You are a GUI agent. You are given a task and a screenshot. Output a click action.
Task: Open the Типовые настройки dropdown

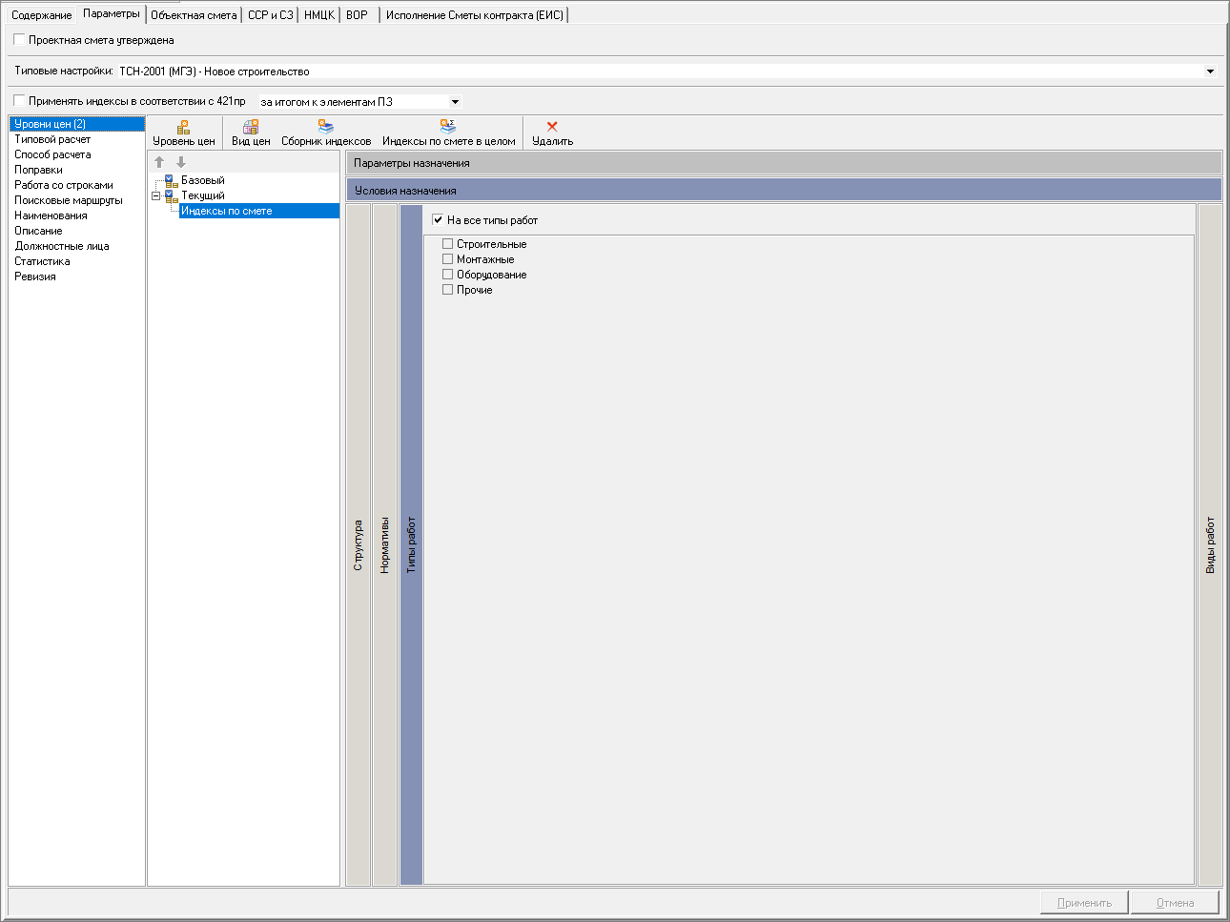pyautogui.click(x=1210, y=72)
